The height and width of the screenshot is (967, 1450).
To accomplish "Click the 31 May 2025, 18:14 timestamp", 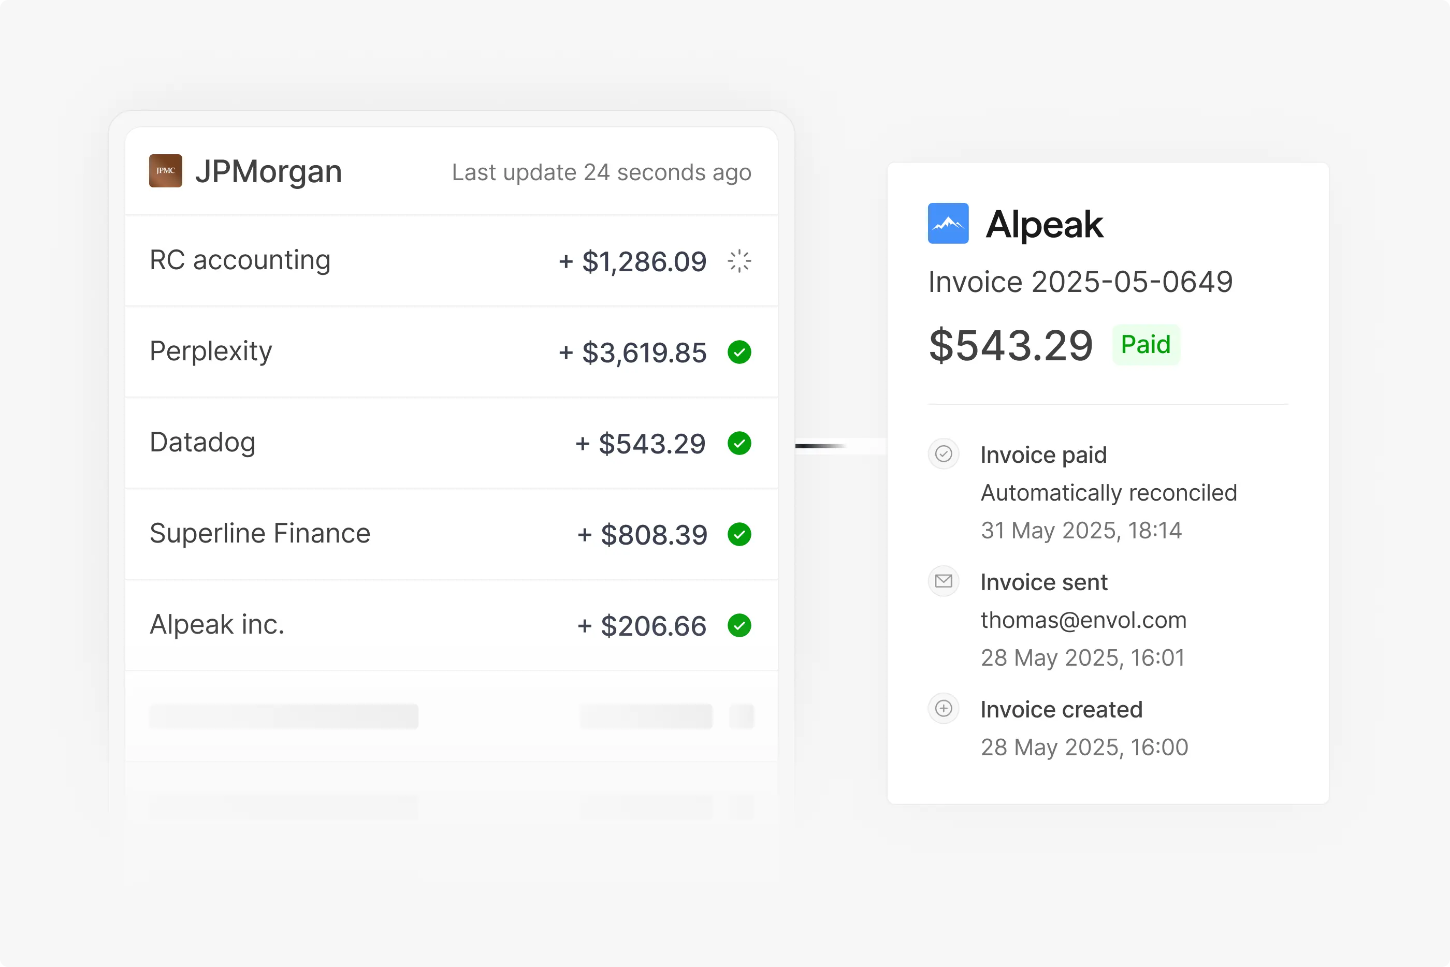I will coord(1081,531).
